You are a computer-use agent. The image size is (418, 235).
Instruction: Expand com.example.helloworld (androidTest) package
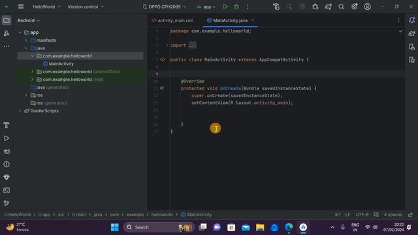[x=33, y=72]
